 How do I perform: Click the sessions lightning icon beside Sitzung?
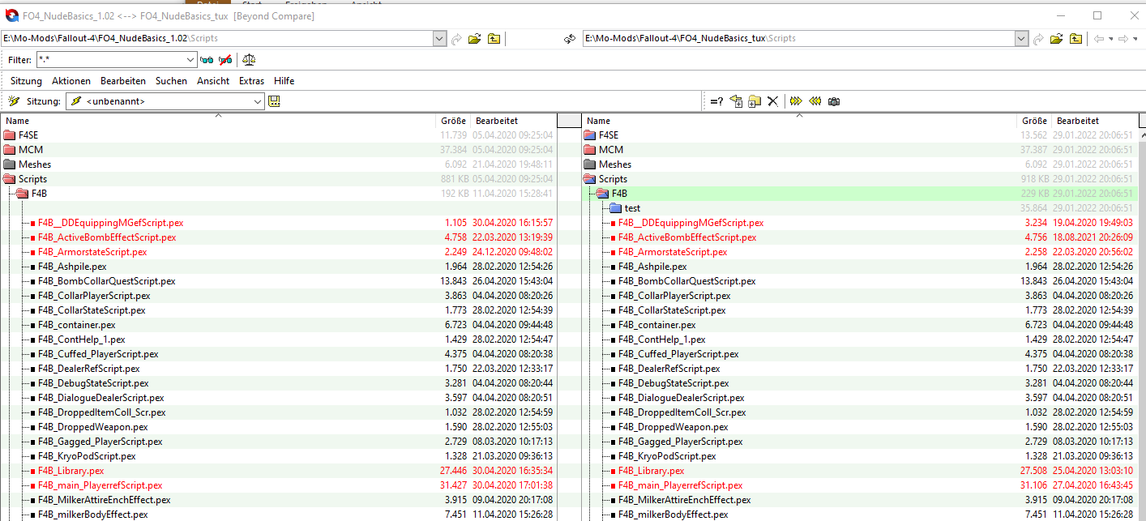(14, 101)
